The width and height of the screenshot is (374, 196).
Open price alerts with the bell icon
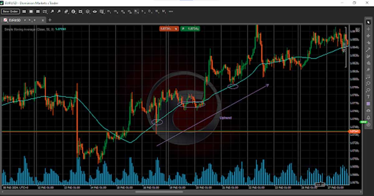click(x=368, y=117)
